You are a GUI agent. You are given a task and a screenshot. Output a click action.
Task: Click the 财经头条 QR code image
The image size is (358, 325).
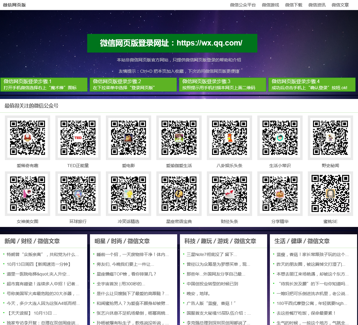[229, 193]
